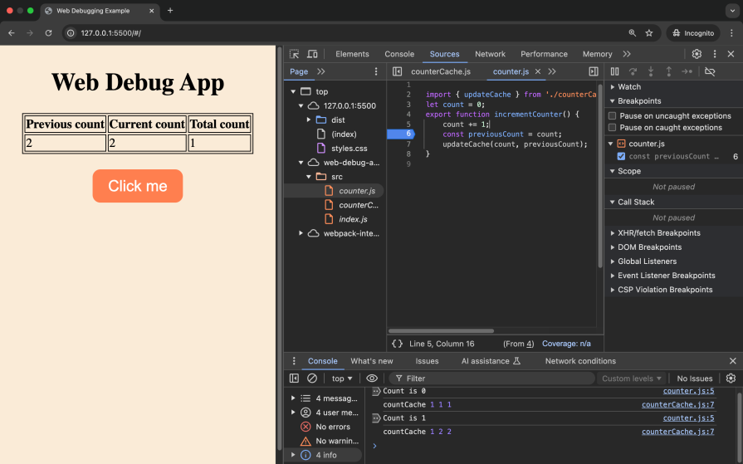
Task: Open a new browser tab
Action: 170,11
